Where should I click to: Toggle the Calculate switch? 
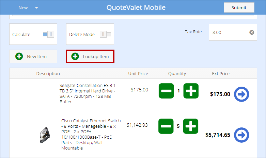click(x=48, y=34)
